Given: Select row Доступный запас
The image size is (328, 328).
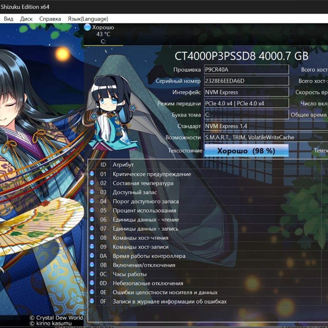Looking at the screenshot, I should click(208, 192).
